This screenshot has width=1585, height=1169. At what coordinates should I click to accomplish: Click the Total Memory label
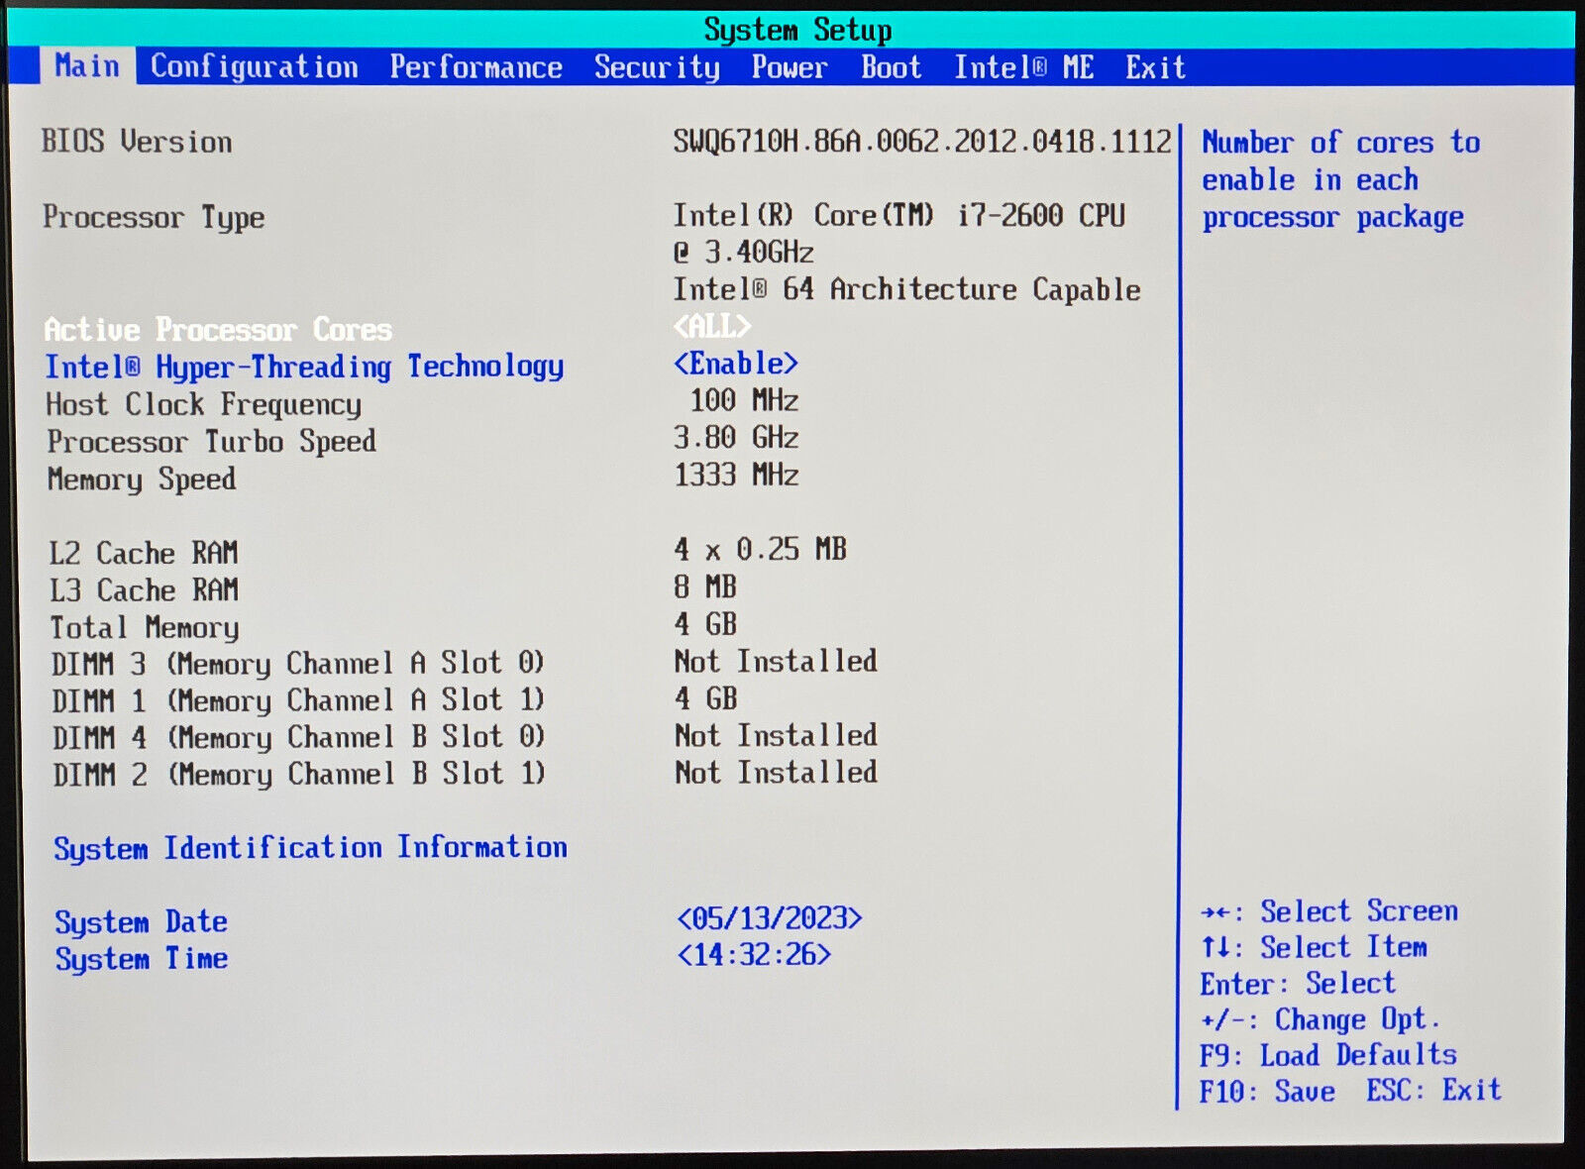(145, 628)
